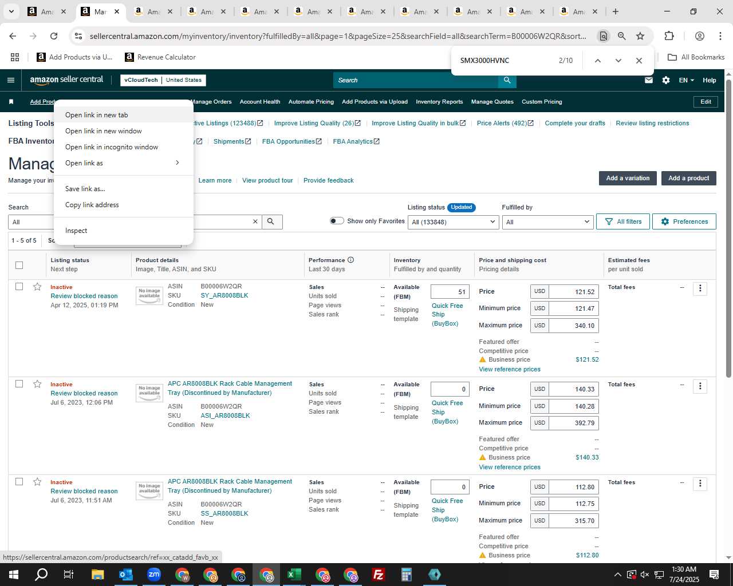
Task: Open FileZilla from the taskbar
Action: point(379,575)
